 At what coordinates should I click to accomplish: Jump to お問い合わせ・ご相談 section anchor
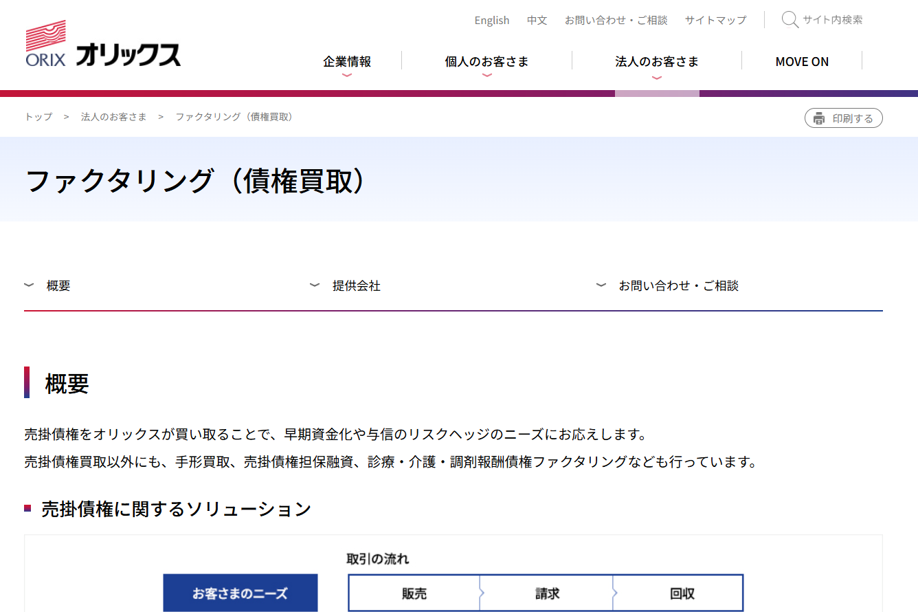[678, 286]
